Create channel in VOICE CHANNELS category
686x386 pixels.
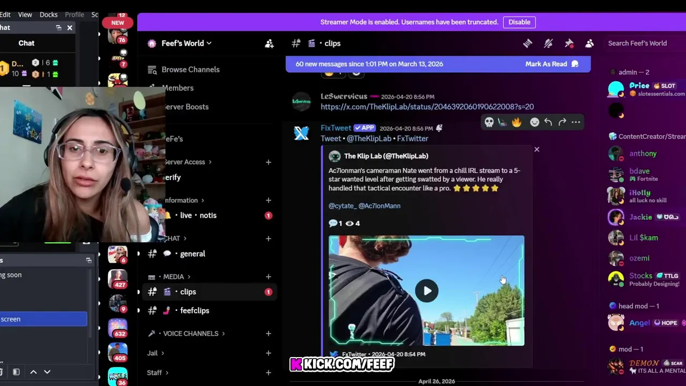(x=268, y=333)
